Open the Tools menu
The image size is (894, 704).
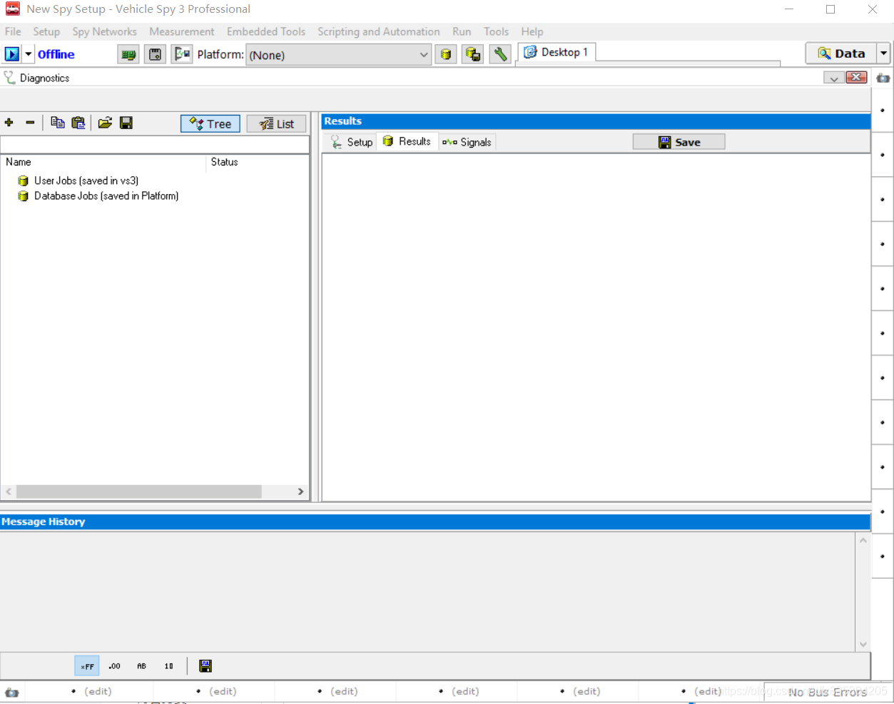496,31
